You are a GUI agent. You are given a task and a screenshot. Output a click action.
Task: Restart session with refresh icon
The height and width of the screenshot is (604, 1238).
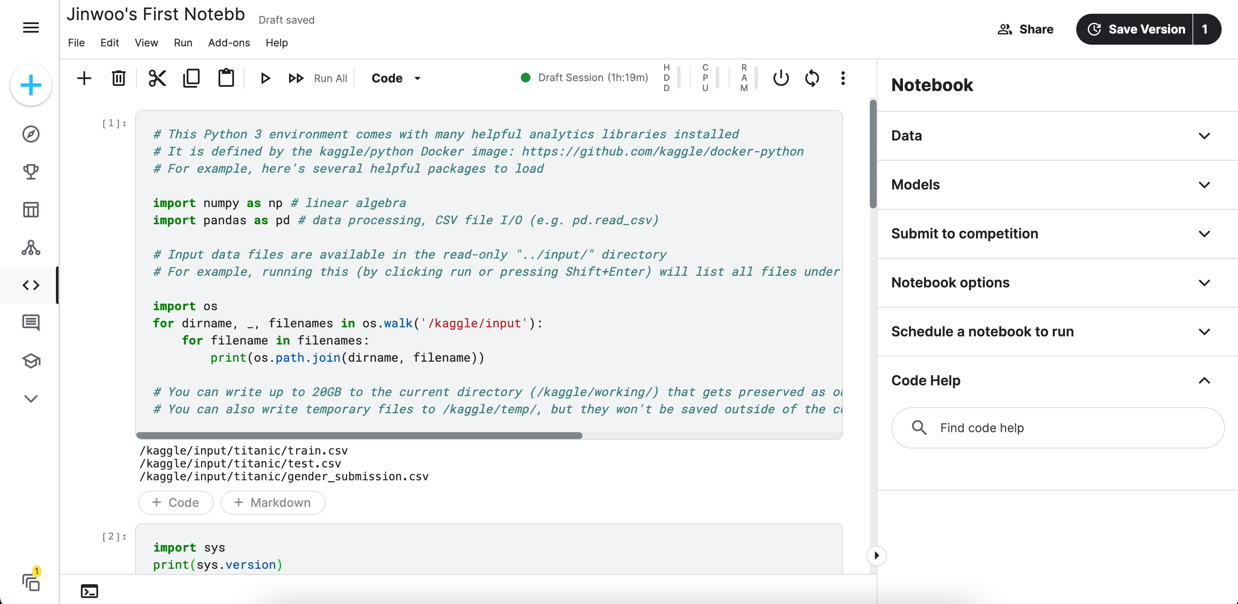[x=812, y=78]
